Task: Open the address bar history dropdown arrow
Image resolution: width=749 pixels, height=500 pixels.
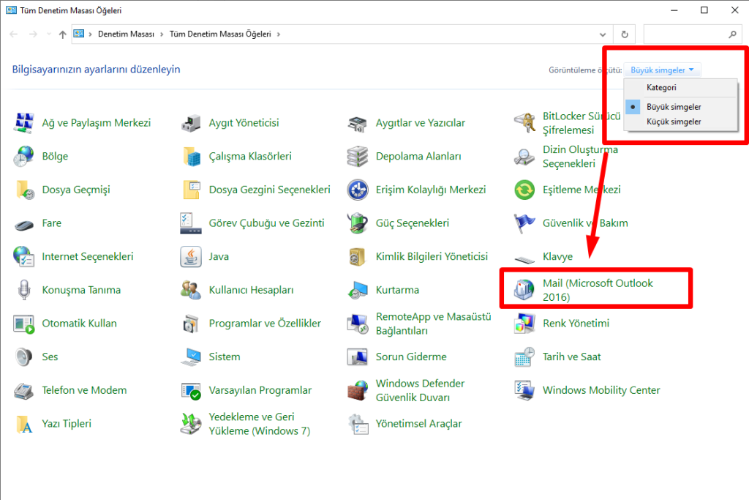Action: 602,34
